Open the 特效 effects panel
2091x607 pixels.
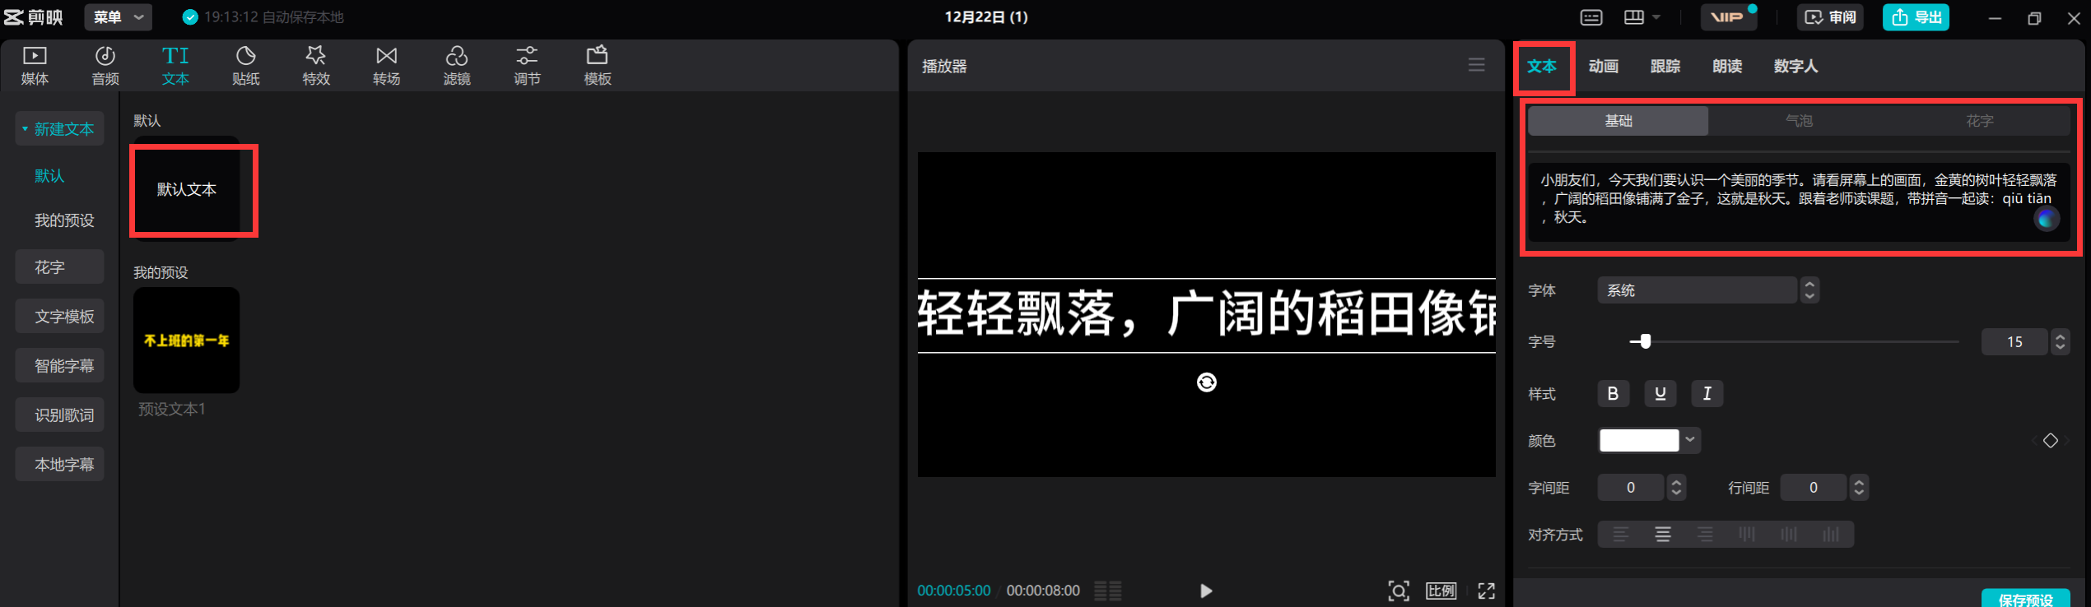tap(316, 66)
